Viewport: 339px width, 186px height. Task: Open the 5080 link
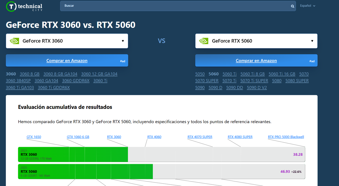[x=277, y=81]
